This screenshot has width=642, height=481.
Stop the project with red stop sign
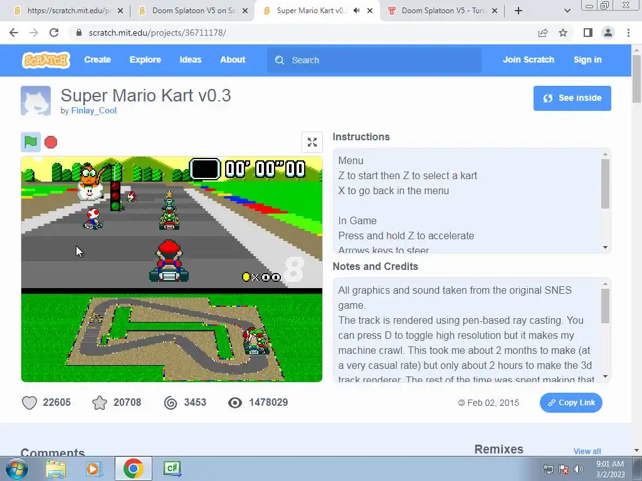51,142
